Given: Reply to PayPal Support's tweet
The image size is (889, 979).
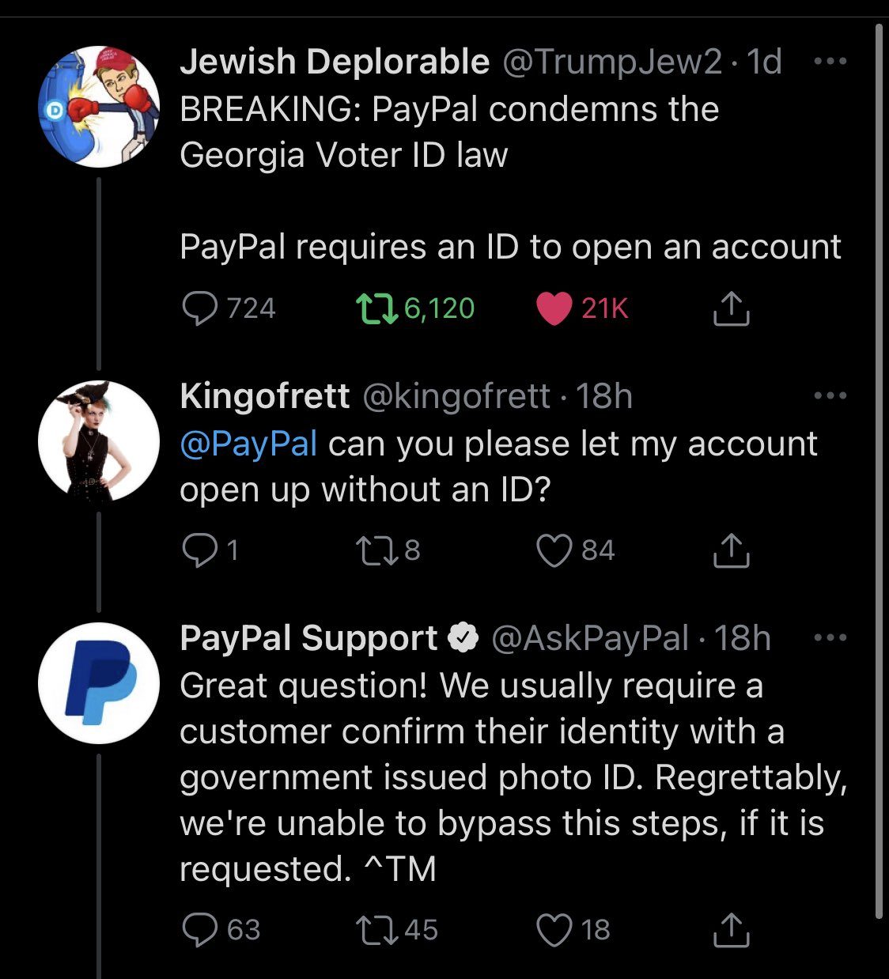Looking at the screenshot, I should pos(199,930).
